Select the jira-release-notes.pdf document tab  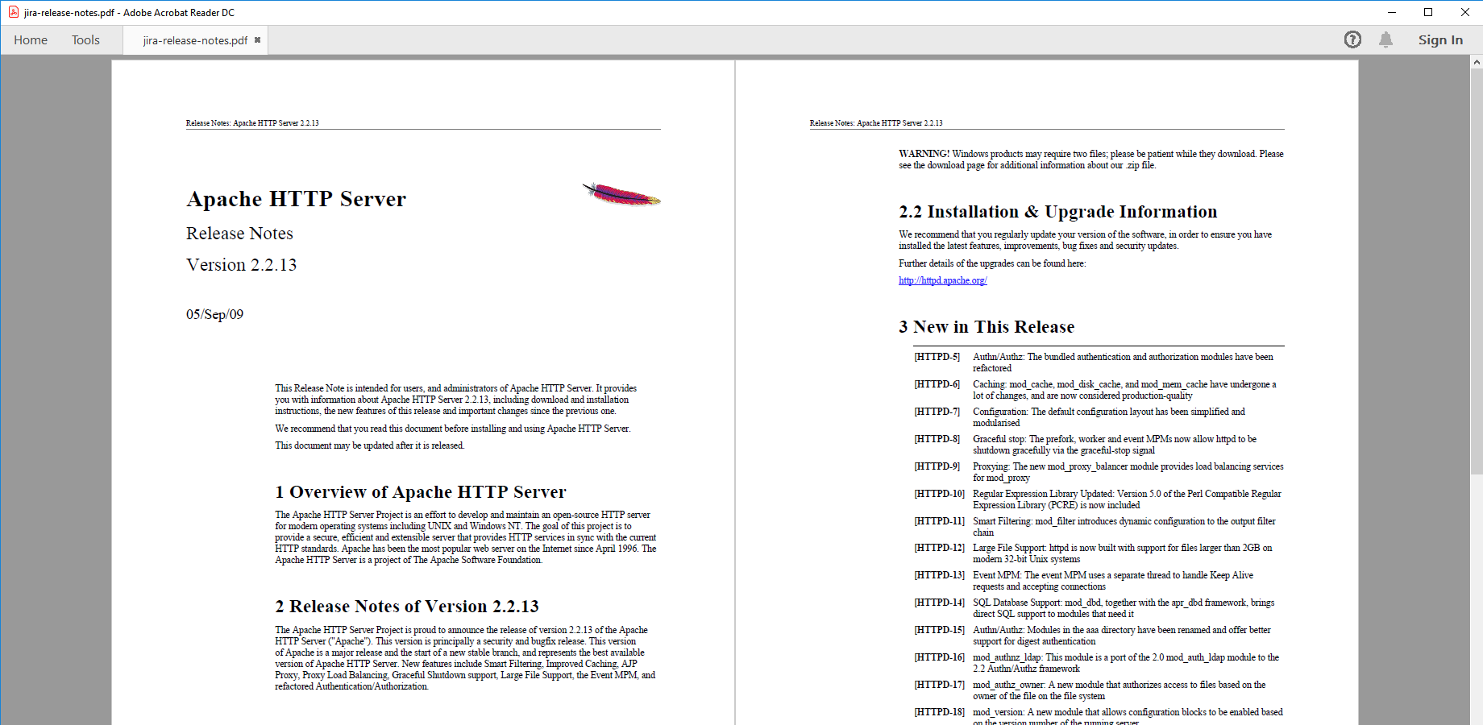195,40
